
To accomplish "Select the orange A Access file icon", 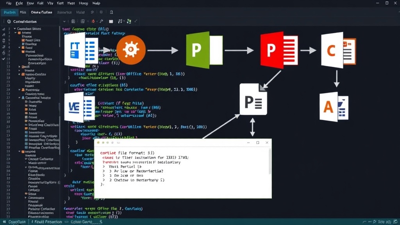I will (334, 107).
